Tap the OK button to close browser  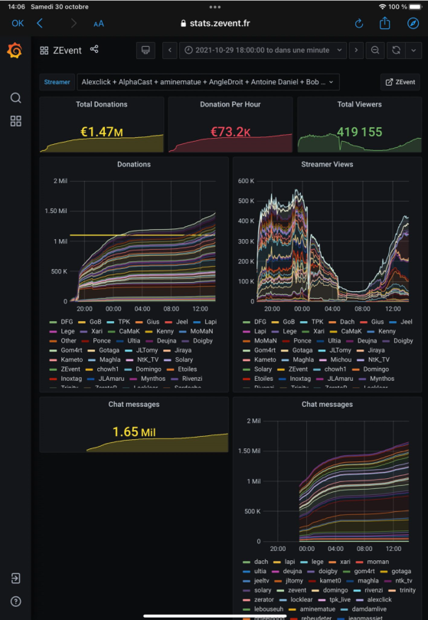(18, 23)
